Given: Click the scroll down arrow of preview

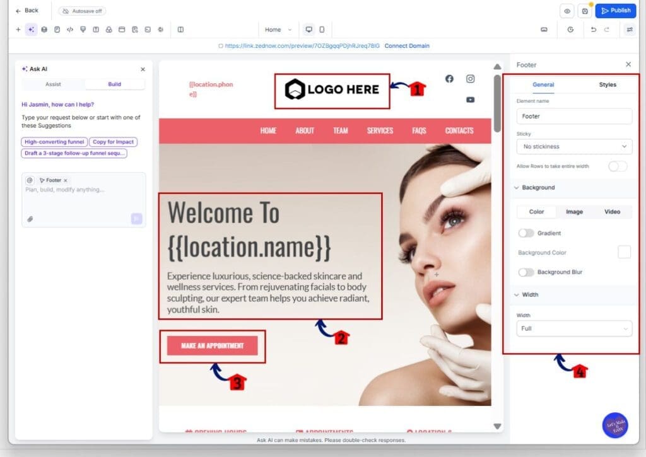Looking at the screenshot, I should coord(497,426).
